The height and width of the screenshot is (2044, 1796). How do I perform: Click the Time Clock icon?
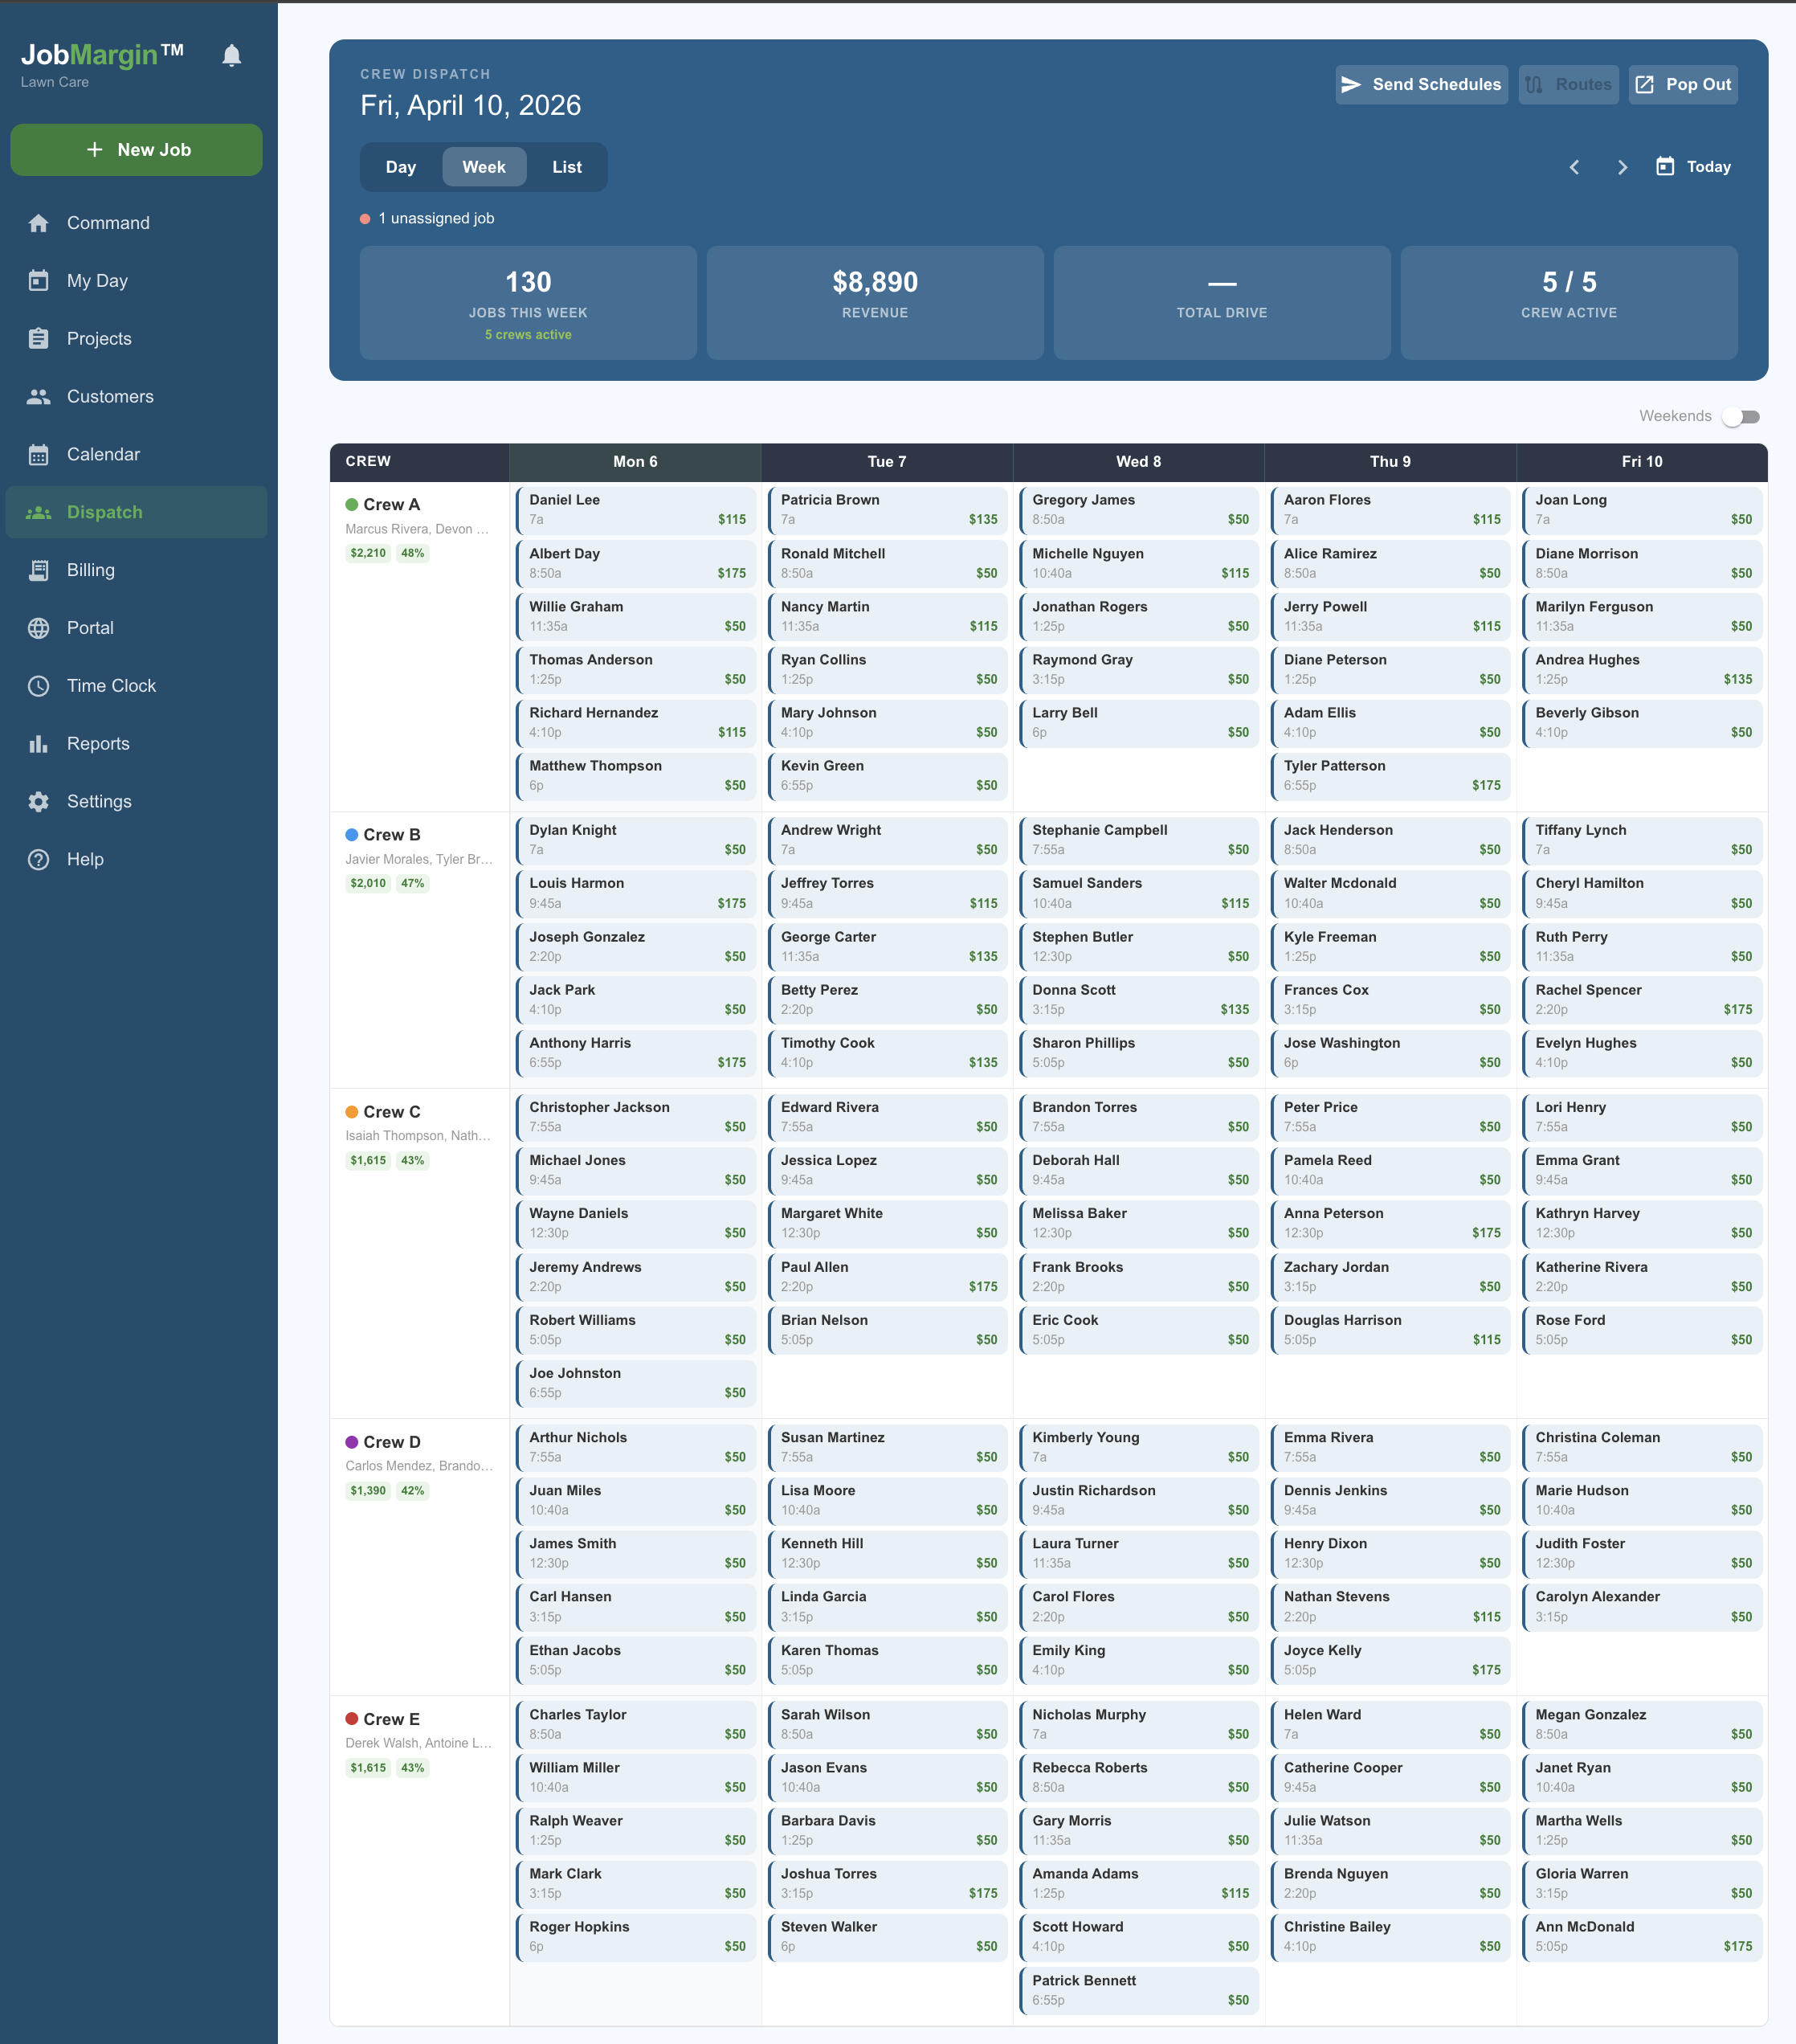39,685
